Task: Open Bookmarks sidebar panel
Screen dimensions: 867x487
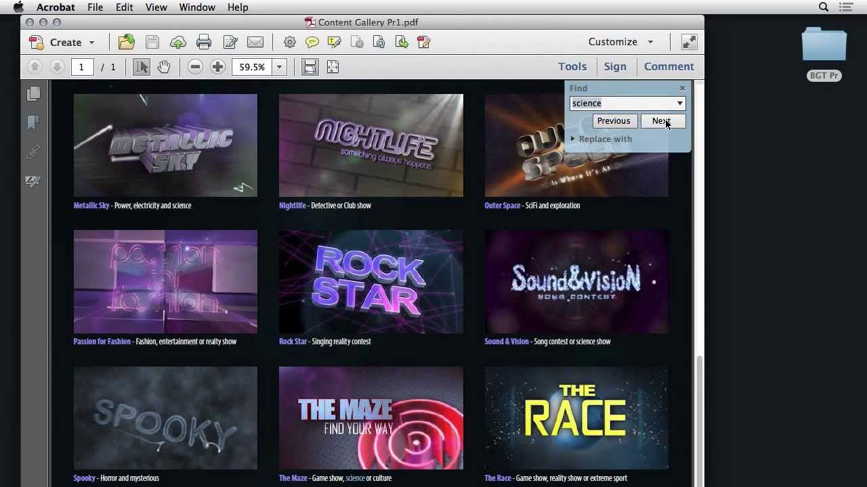Action: point(33,122)
